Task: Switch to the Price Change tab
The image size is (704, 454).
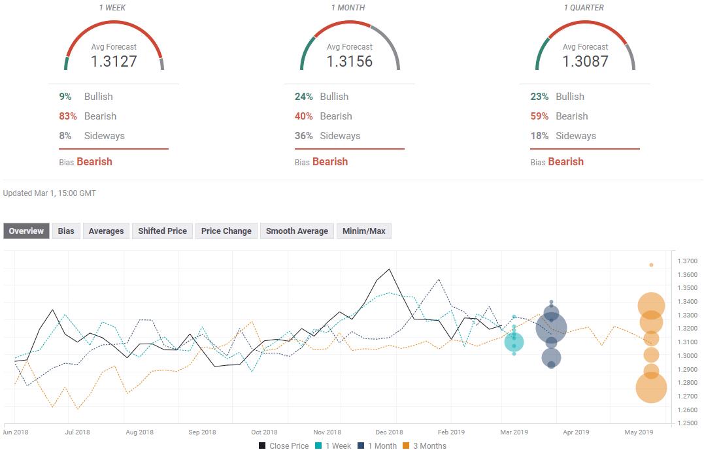Action: pyautogui.click(x=226, y=231)
